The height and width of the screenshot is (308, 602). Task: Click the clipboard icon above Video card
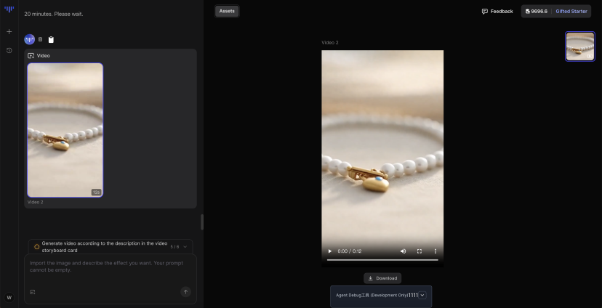click(51, 39)
